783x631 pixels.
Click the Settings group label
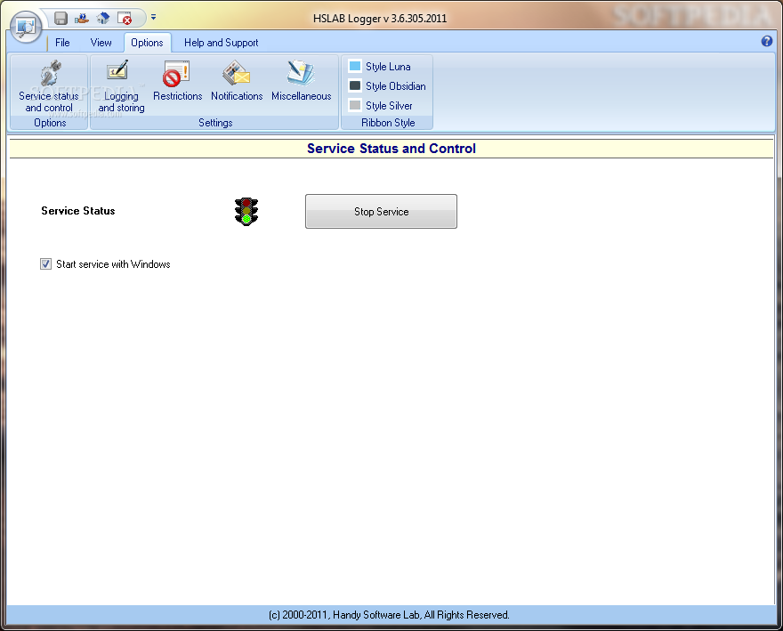(x=215, y=123)
